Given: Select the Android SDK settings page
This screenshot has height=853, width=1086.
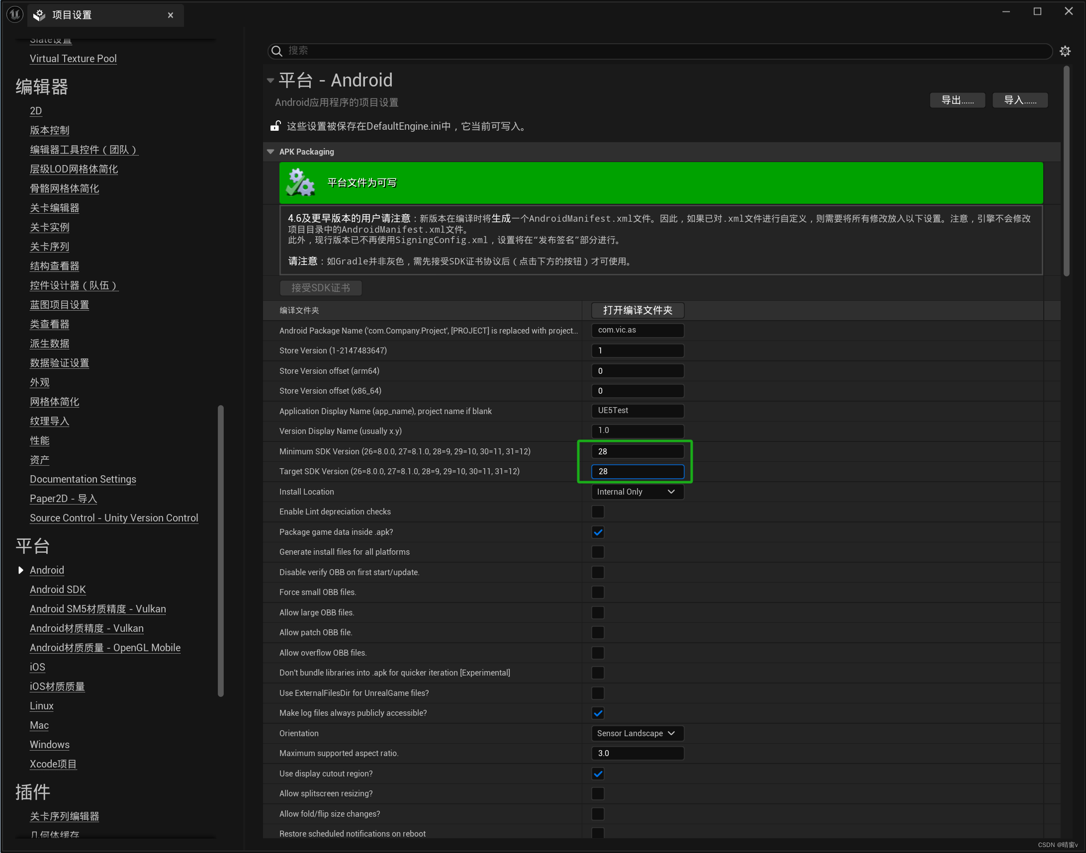Looking at the screenshot, I should tap(58, 590).
